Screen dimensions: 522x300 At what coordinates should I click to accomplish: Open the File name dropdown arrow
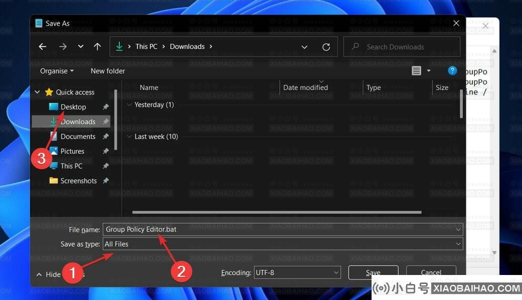point(458,229)
